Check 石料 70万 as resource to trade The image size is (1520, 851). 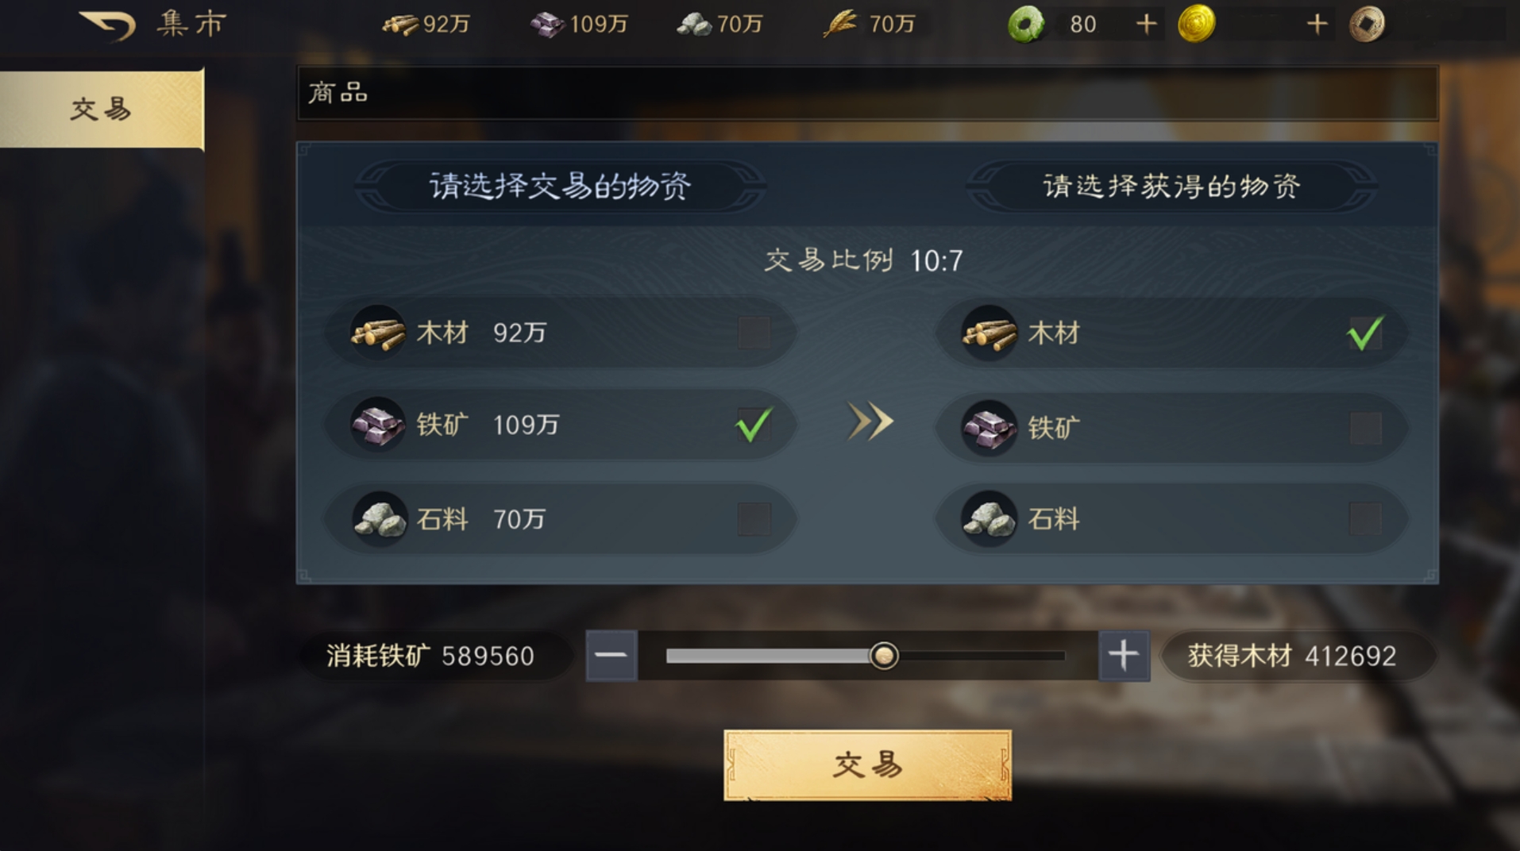(x=754, y=519)
